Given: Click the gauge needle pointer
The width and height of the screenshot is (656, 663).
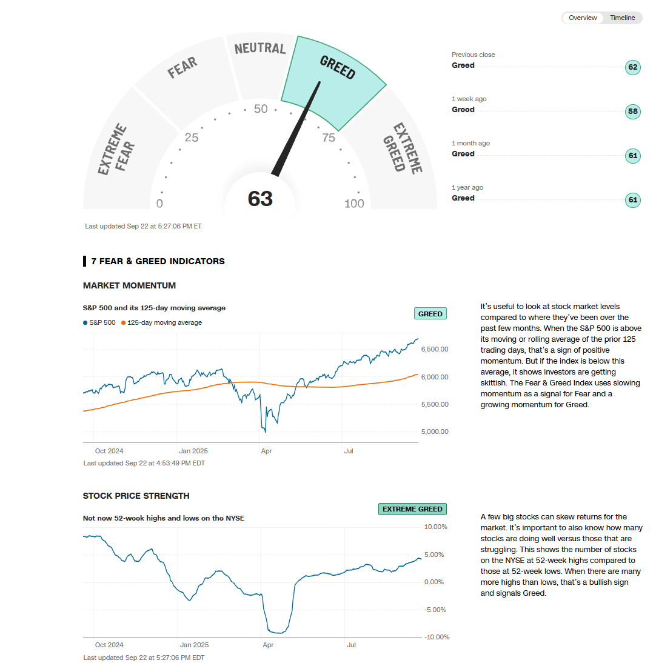Looking at the screenshot, I should (x=297, y=128).
